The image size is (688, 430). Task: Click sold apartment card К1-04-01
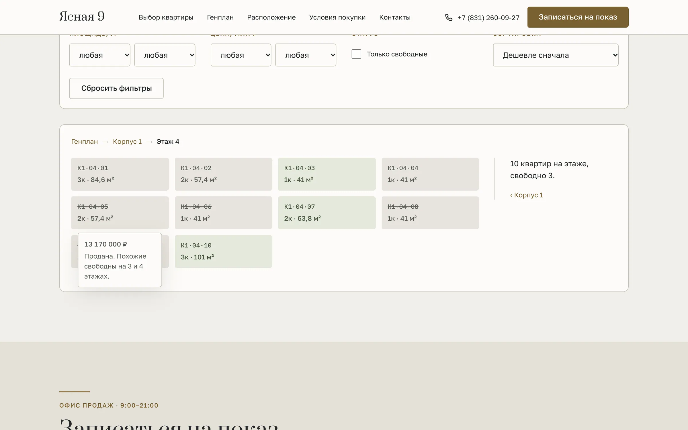[x=120, y=174]
